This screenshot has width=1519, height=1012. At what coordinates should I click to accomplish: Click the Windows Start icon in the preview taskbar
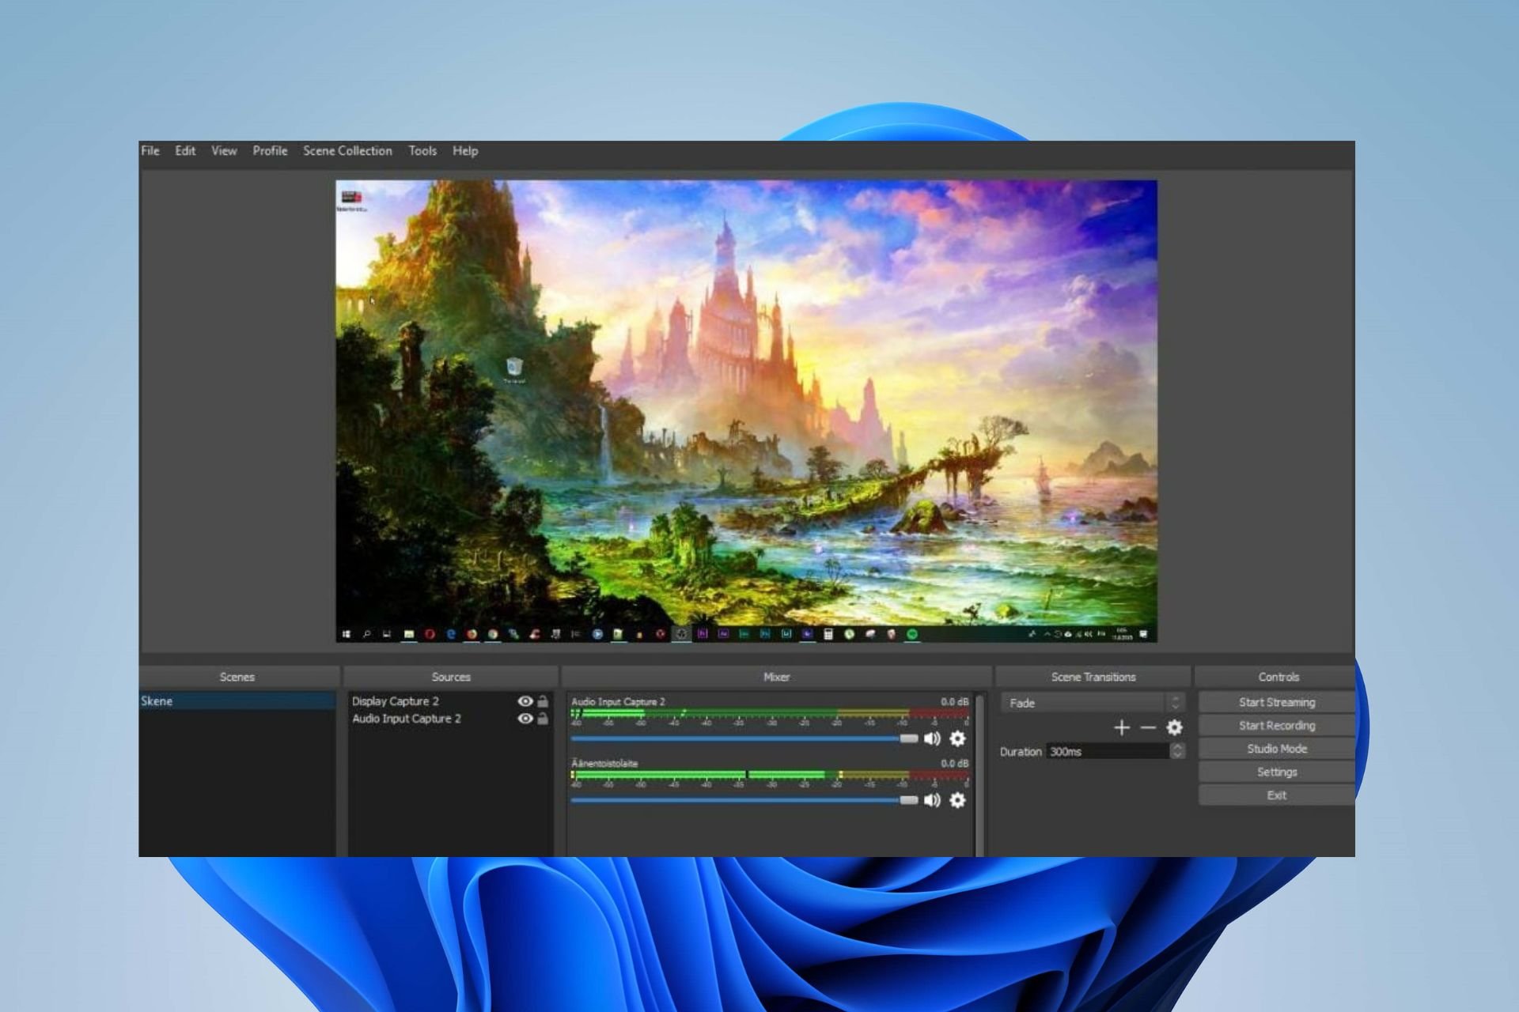[346, 634]
